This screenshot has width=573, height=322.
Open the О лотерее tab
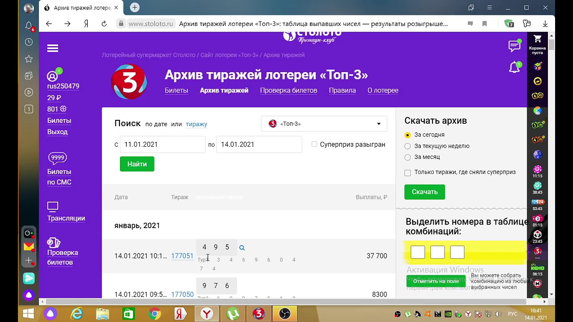tap(383, 90)
